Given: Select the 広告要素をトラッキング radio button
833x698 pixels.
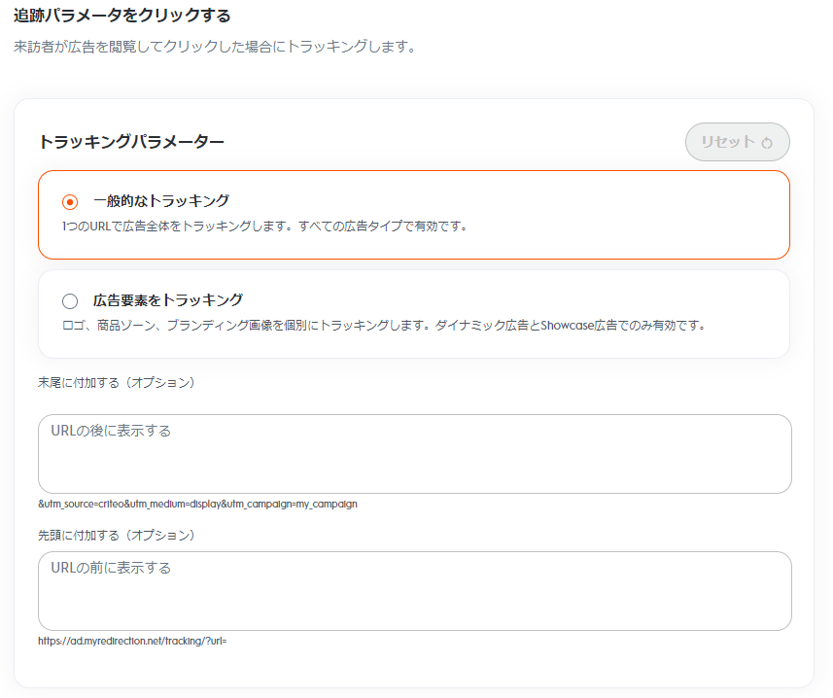Looking at the screenshot, I should [x=70, y=301].
